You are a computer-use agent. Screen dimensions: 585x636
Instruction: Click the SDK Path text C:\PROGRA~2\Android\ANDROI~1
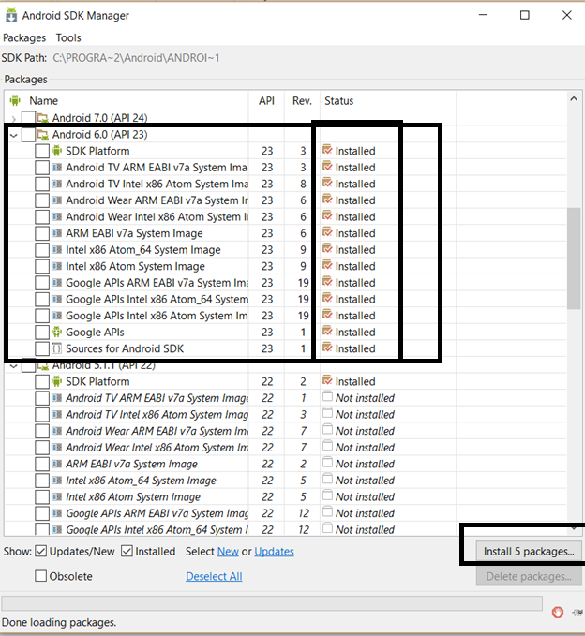pos(136,58)
